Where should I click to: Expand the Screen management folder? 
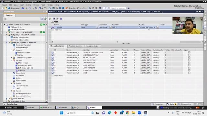pos(12,58)
